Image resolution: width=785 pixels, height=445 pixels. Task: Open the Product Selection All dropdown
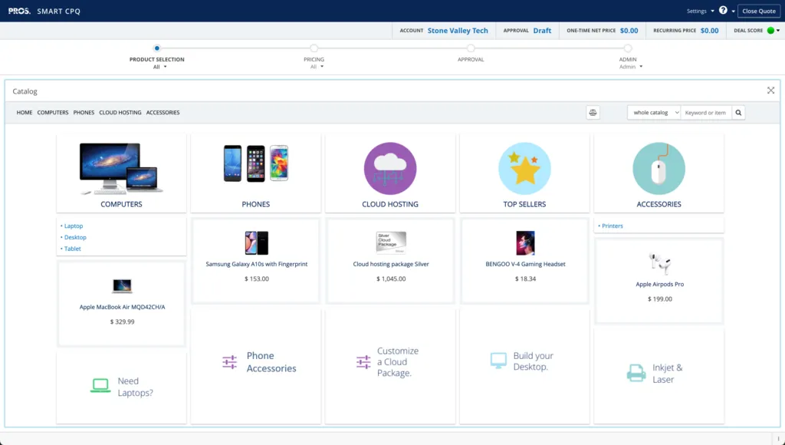coord(159,67)
